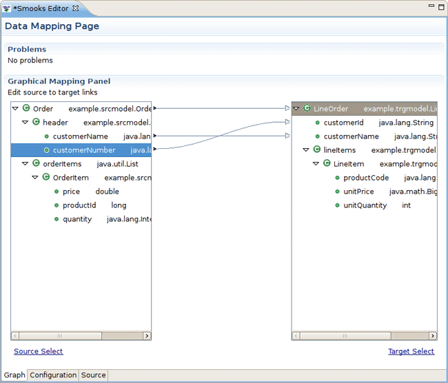The width and height of the screenshot is (448, 383).
Task: Click the Order class icon in source tree
Action: 26,109
